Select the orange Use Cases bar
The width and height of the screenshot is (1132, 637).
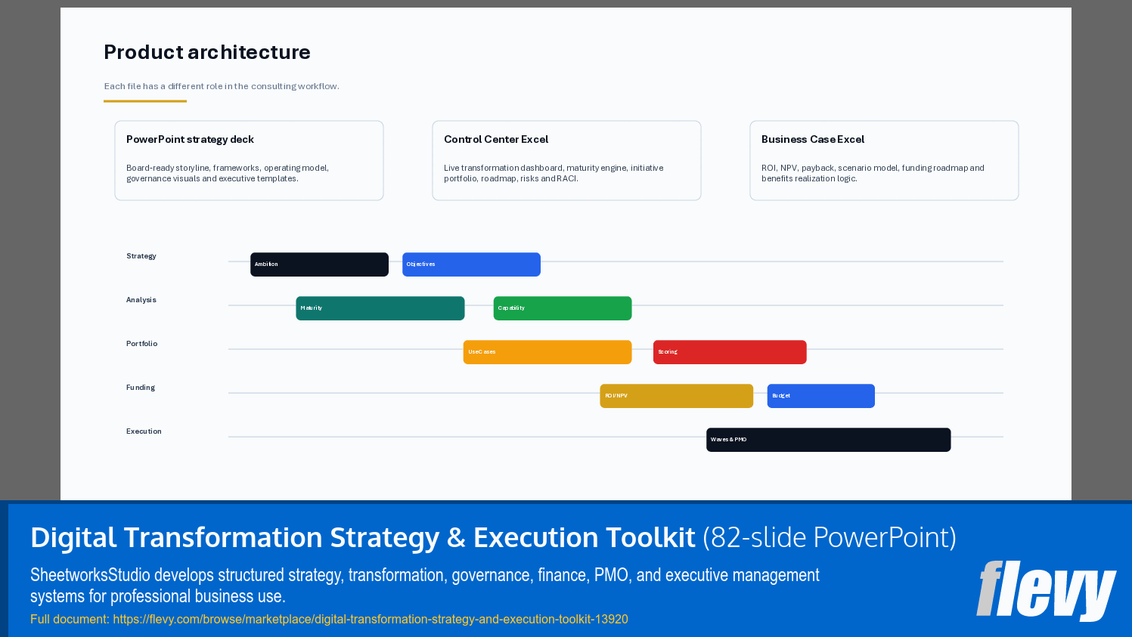click(547, 352)
